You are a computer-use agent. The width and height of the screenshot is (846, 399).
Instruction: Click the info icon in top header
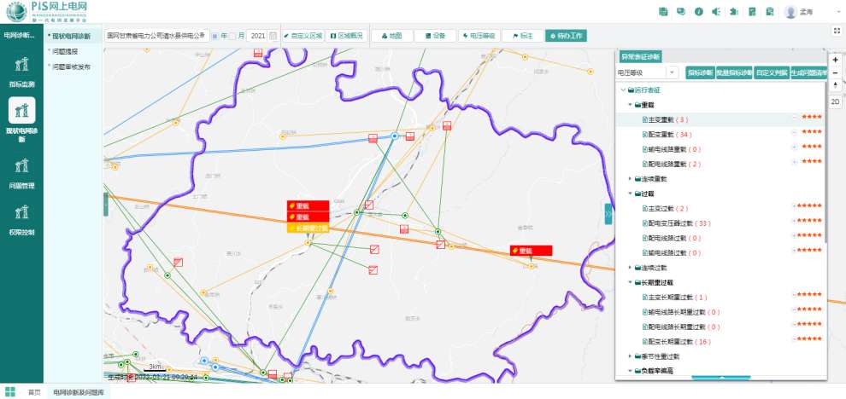[698, 12]
